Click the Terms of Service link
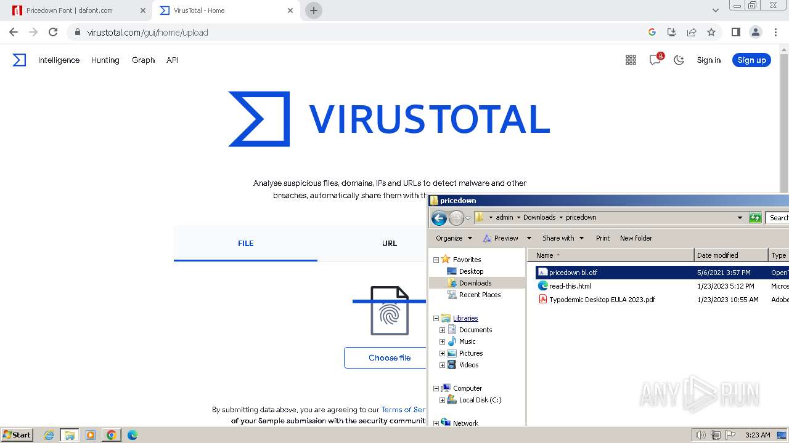The height and width of the screenshot is (443, 789). point(404,409)
